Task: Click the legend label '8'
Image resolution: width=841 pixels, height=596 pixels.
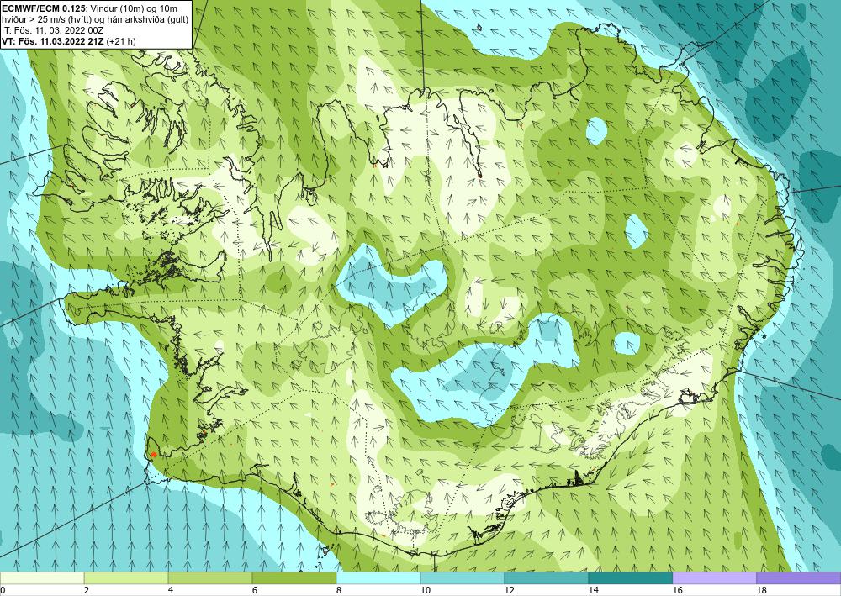Action: (340, 591)
